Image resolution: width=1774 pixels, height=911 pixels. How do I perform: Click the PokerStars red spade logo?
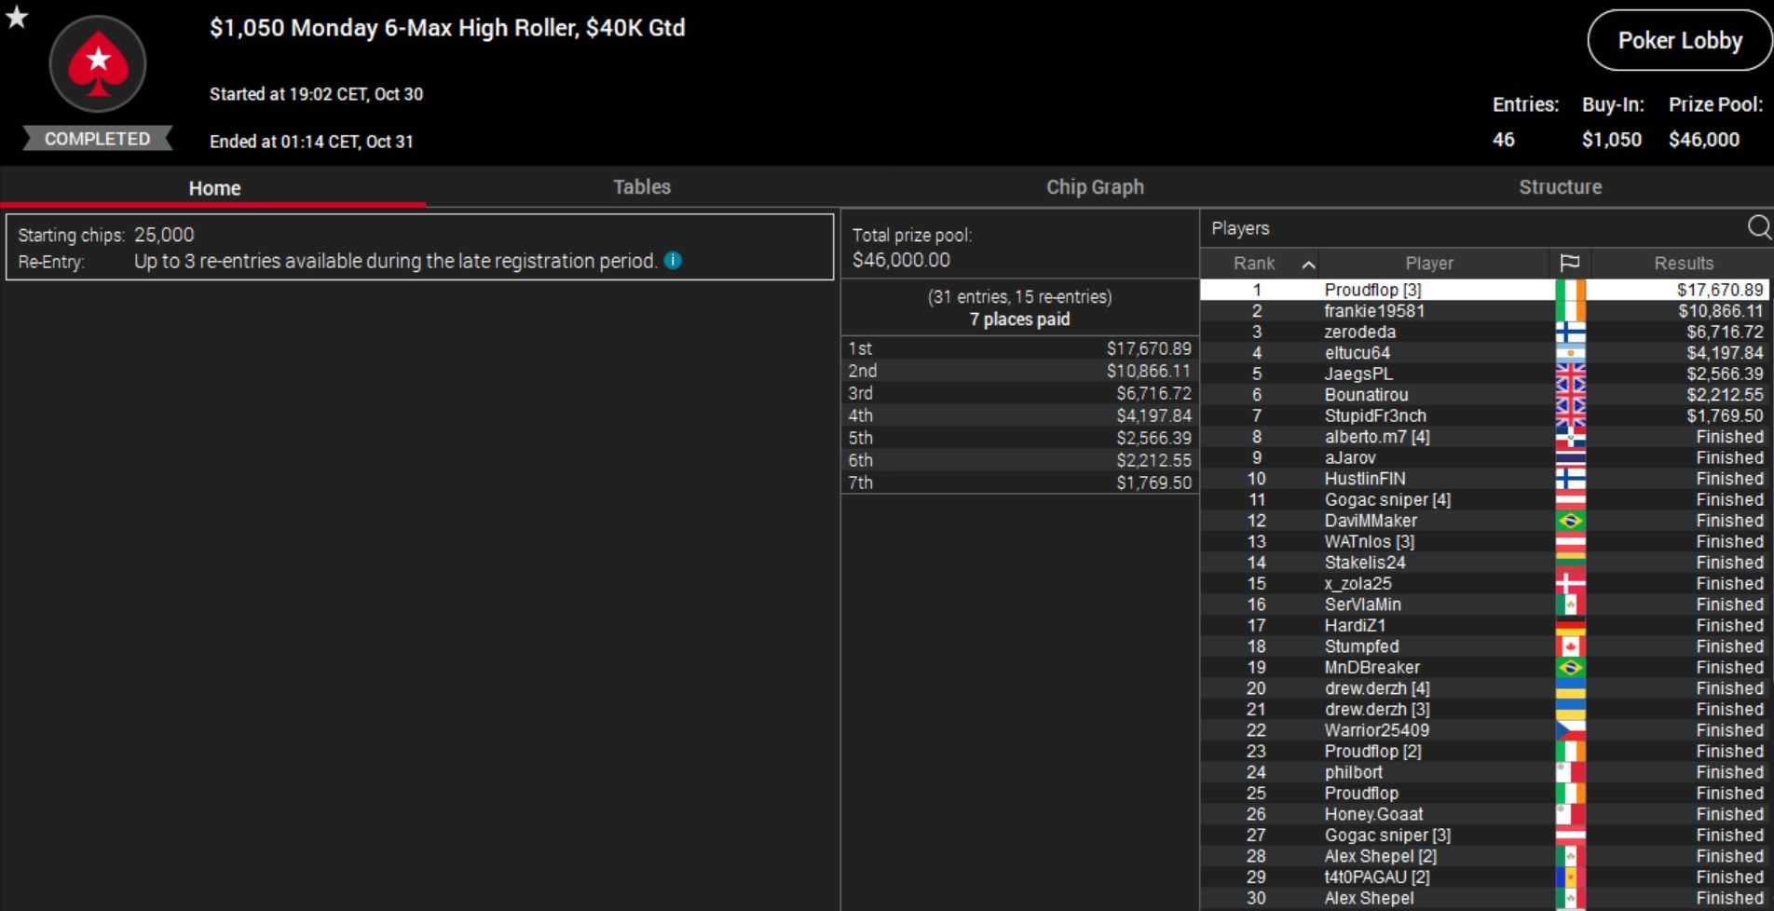pyautogui.click(x=98, y=64)
